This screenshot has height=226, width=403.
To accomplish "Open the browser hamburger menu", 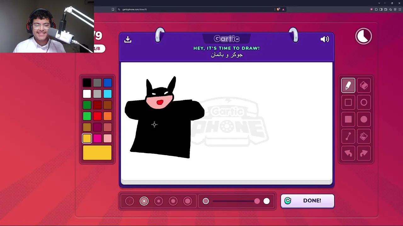I will pos(400,9).
